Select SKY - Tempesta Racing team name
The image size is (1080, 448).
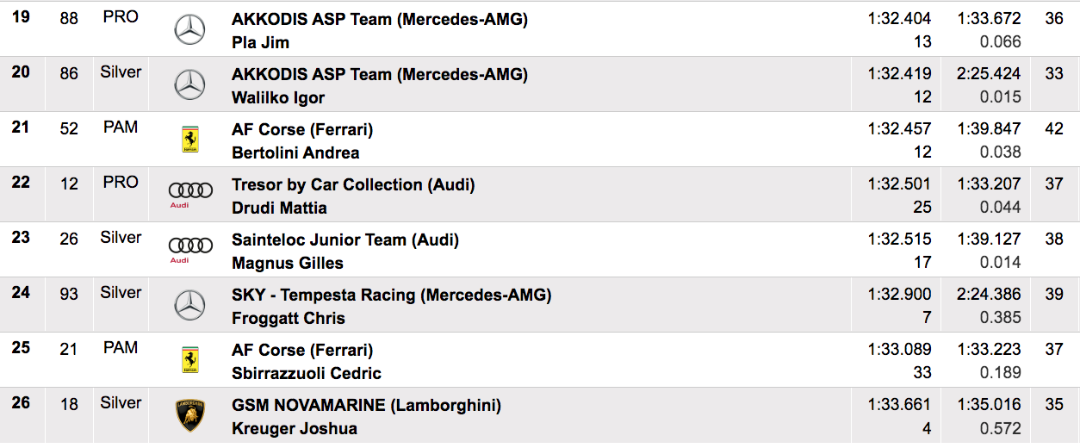[391, 295]
